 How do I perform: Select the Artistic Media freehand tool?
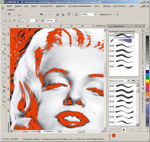[x=4, y=48]
